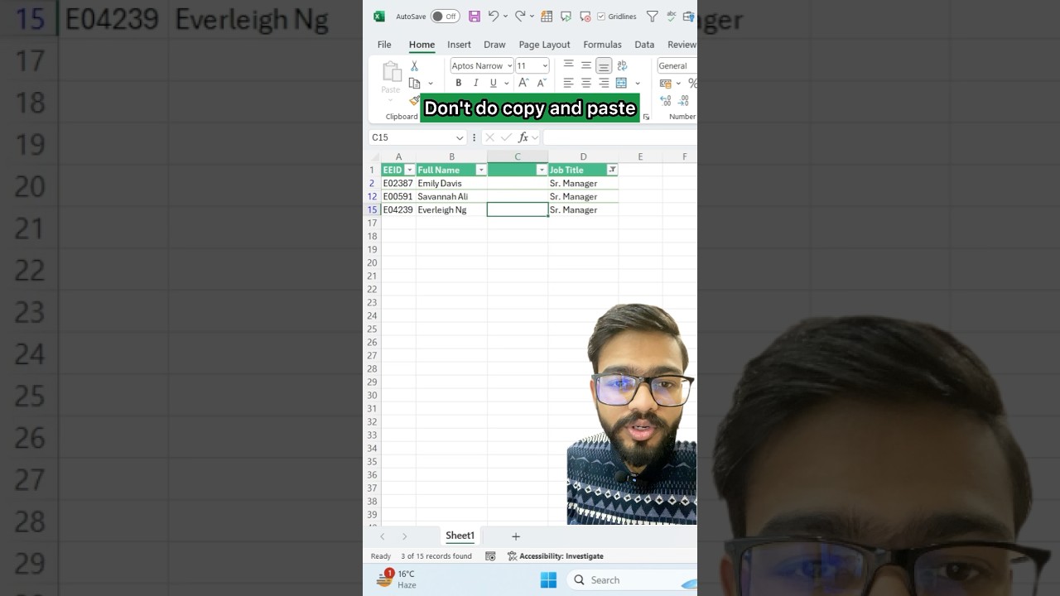Select row 15 header
This screenshot has width=1060, height=596.
372,209
